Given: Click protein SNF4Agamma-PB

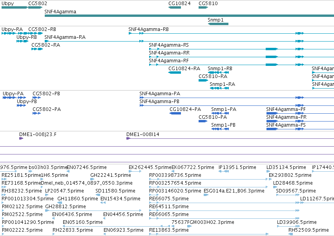Looking at the screenshot, I should click(x=159, y=102).
